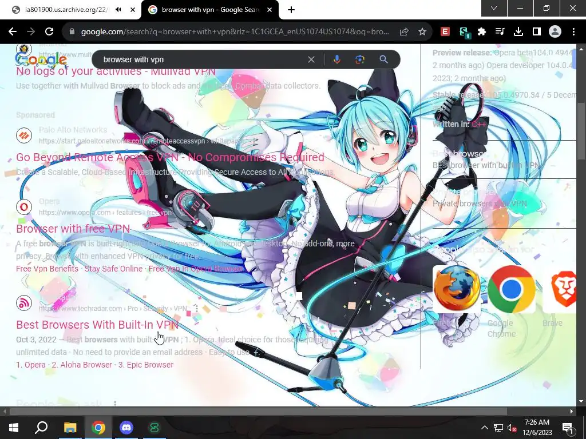Open Best Browsers With Built-In VPN result
Viewport: 586px width, 439px height.
click(97, 325)
